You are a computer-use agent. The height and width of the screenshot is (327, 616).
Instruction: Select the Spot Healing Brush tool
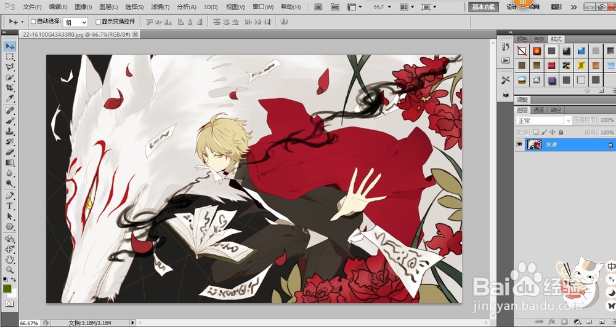pos(10,110)
